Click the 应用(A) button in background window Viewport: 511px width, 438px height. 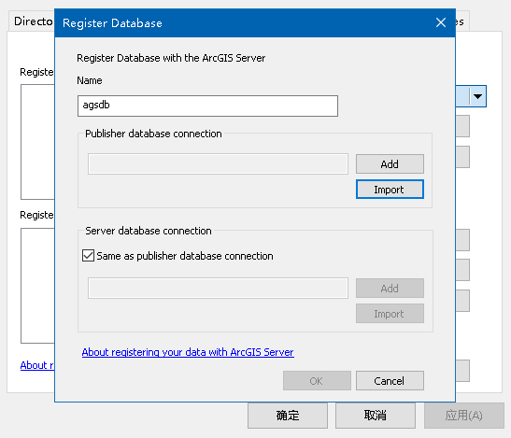[x=464, y=416]
